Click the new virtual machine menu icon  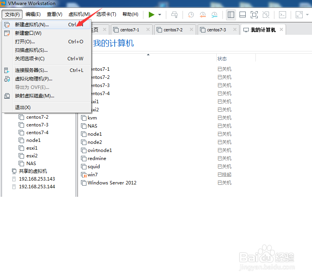(7, 25)
